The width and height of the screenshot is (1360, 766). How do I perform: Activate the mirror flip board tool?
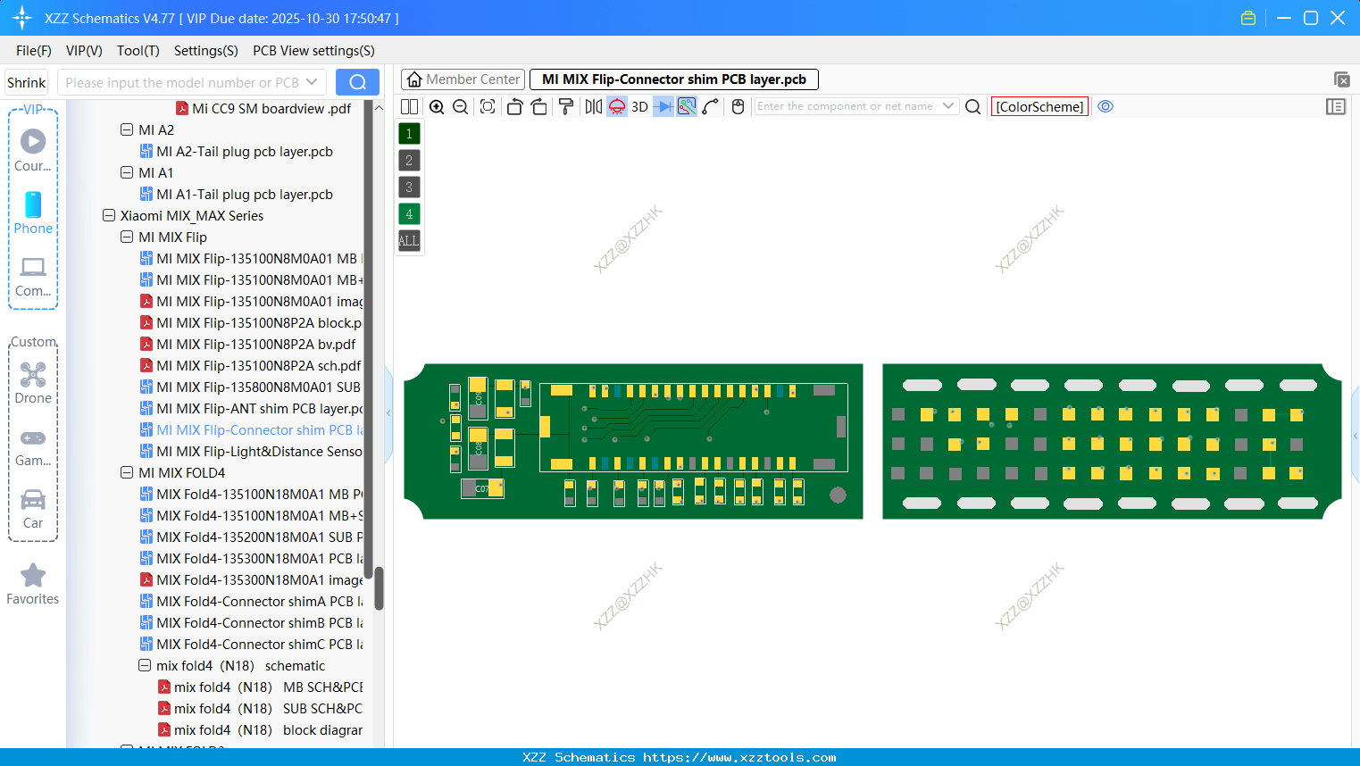tap(593, 106)
